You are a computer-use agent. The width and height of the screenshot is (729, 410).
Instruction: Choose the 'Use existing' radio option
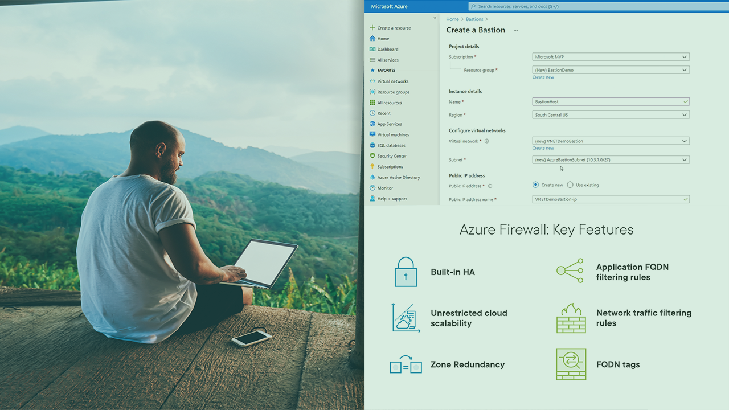pos(570,185)
